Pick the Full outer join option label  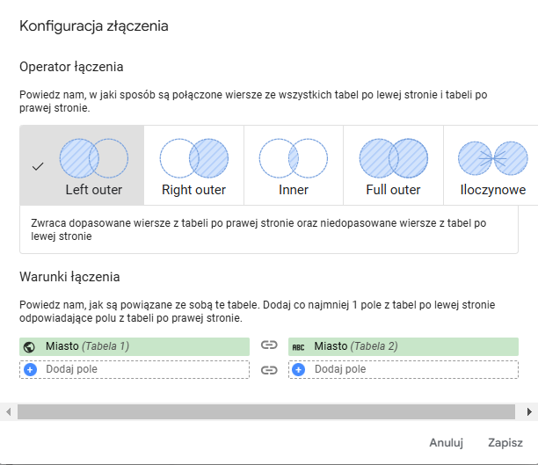pyautogui.click(x=393, y=190)
